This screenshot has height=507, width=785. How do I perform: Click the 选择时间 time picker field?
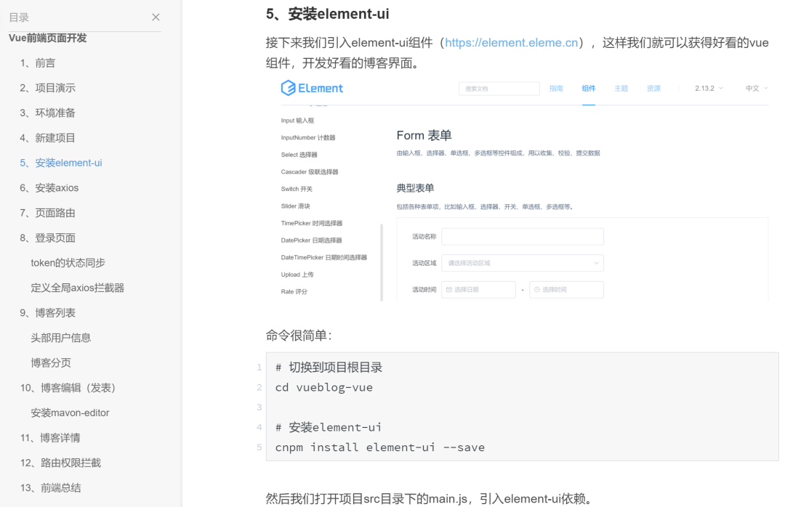pyautogui.click(x=566, y=290)
